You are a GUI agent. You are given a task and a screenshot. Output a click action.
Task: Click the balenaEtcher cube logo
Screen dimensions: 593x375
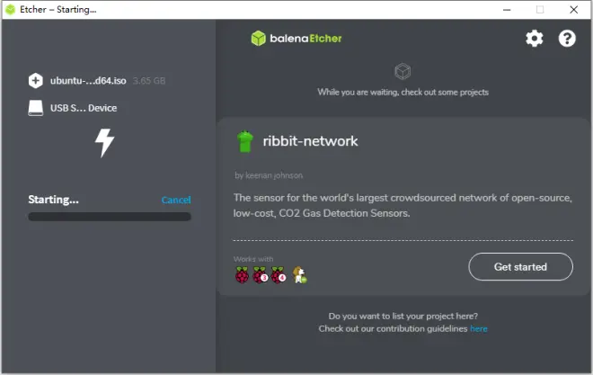tap(258, 38)
